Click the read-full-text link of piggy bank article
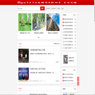This screenshot has height=95, width=95. pyautogui.click(x=58, y=62)
